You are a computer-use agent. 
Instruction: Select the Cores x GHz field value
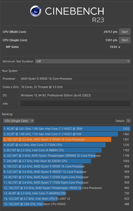click(x=75, y=87)
